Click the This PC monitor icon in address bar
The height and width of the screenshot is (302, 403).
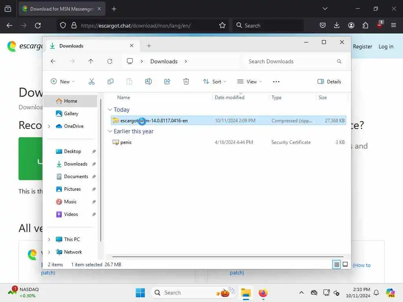(130, 61)
